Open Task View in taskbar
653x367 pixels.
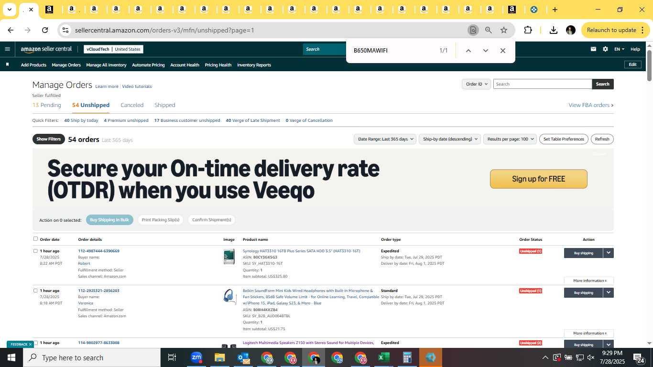[172, 357]
